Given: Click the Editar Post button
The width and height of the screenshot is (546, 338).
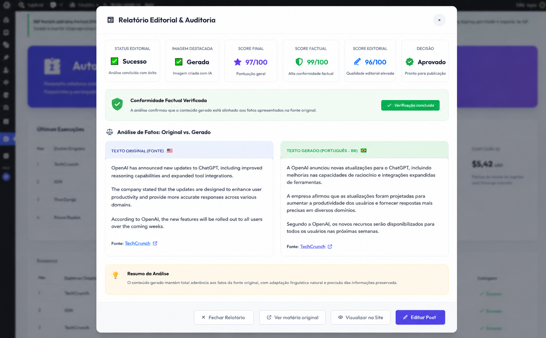Looking at the screenshot, I should [420, 317].
